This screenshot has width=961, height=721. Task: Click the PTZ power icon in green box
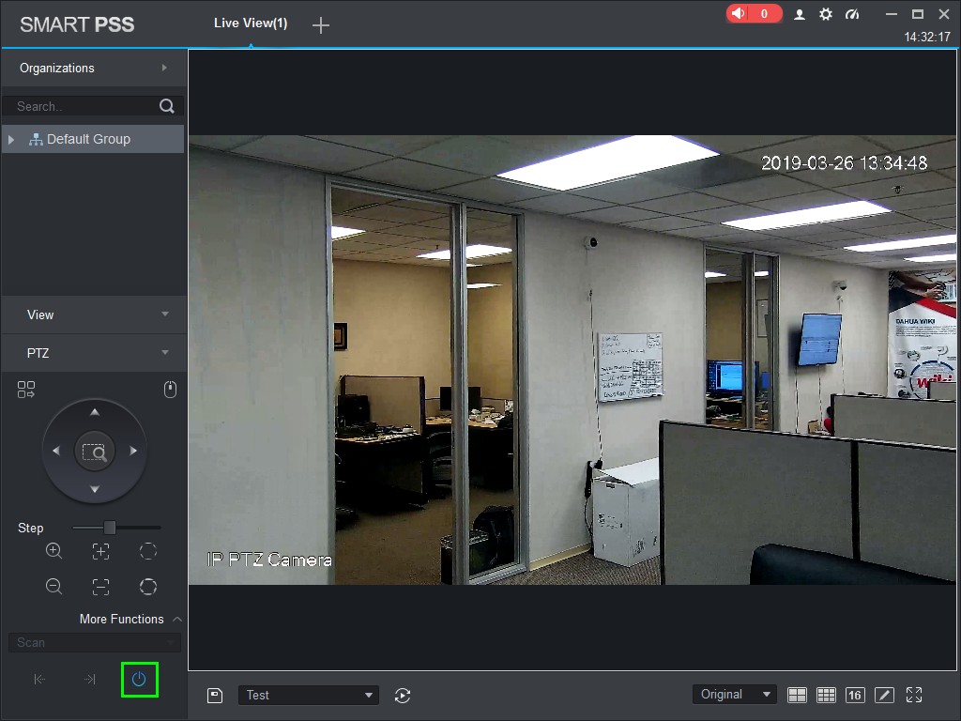tap(139, 680)
